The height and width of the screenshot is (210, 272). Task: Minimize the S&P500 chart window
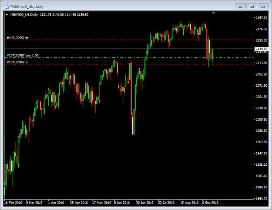coord(240,7)
